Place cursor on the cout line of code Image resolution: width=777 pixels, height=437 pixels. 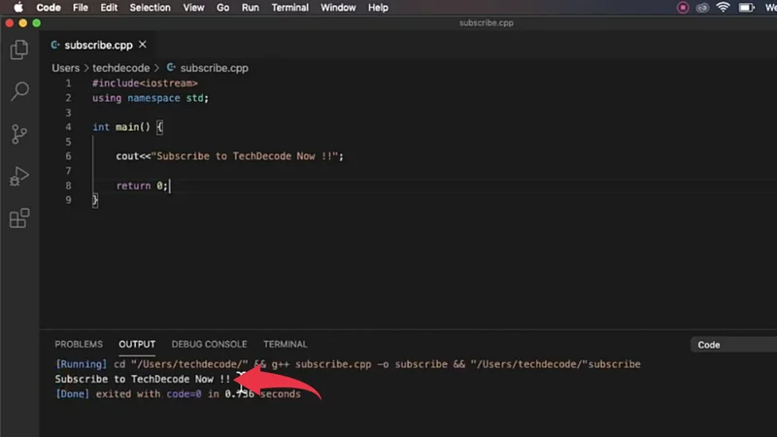click(x=233, y=155)
